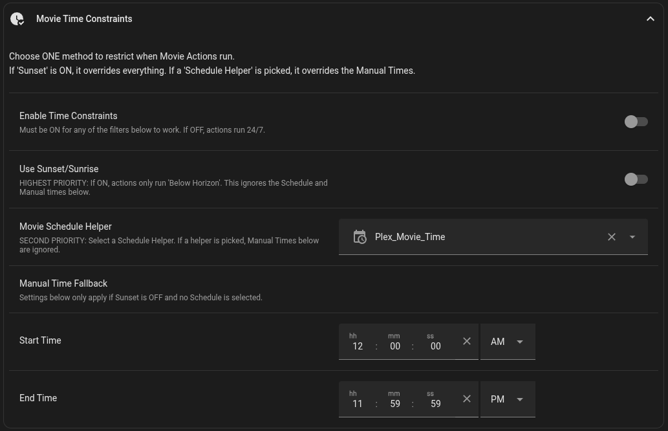Enable the Time Constraints toggle

[x=636, y=122]
